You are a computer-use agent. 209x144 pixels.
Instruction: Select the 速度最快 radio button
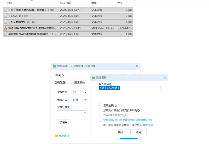71,82
